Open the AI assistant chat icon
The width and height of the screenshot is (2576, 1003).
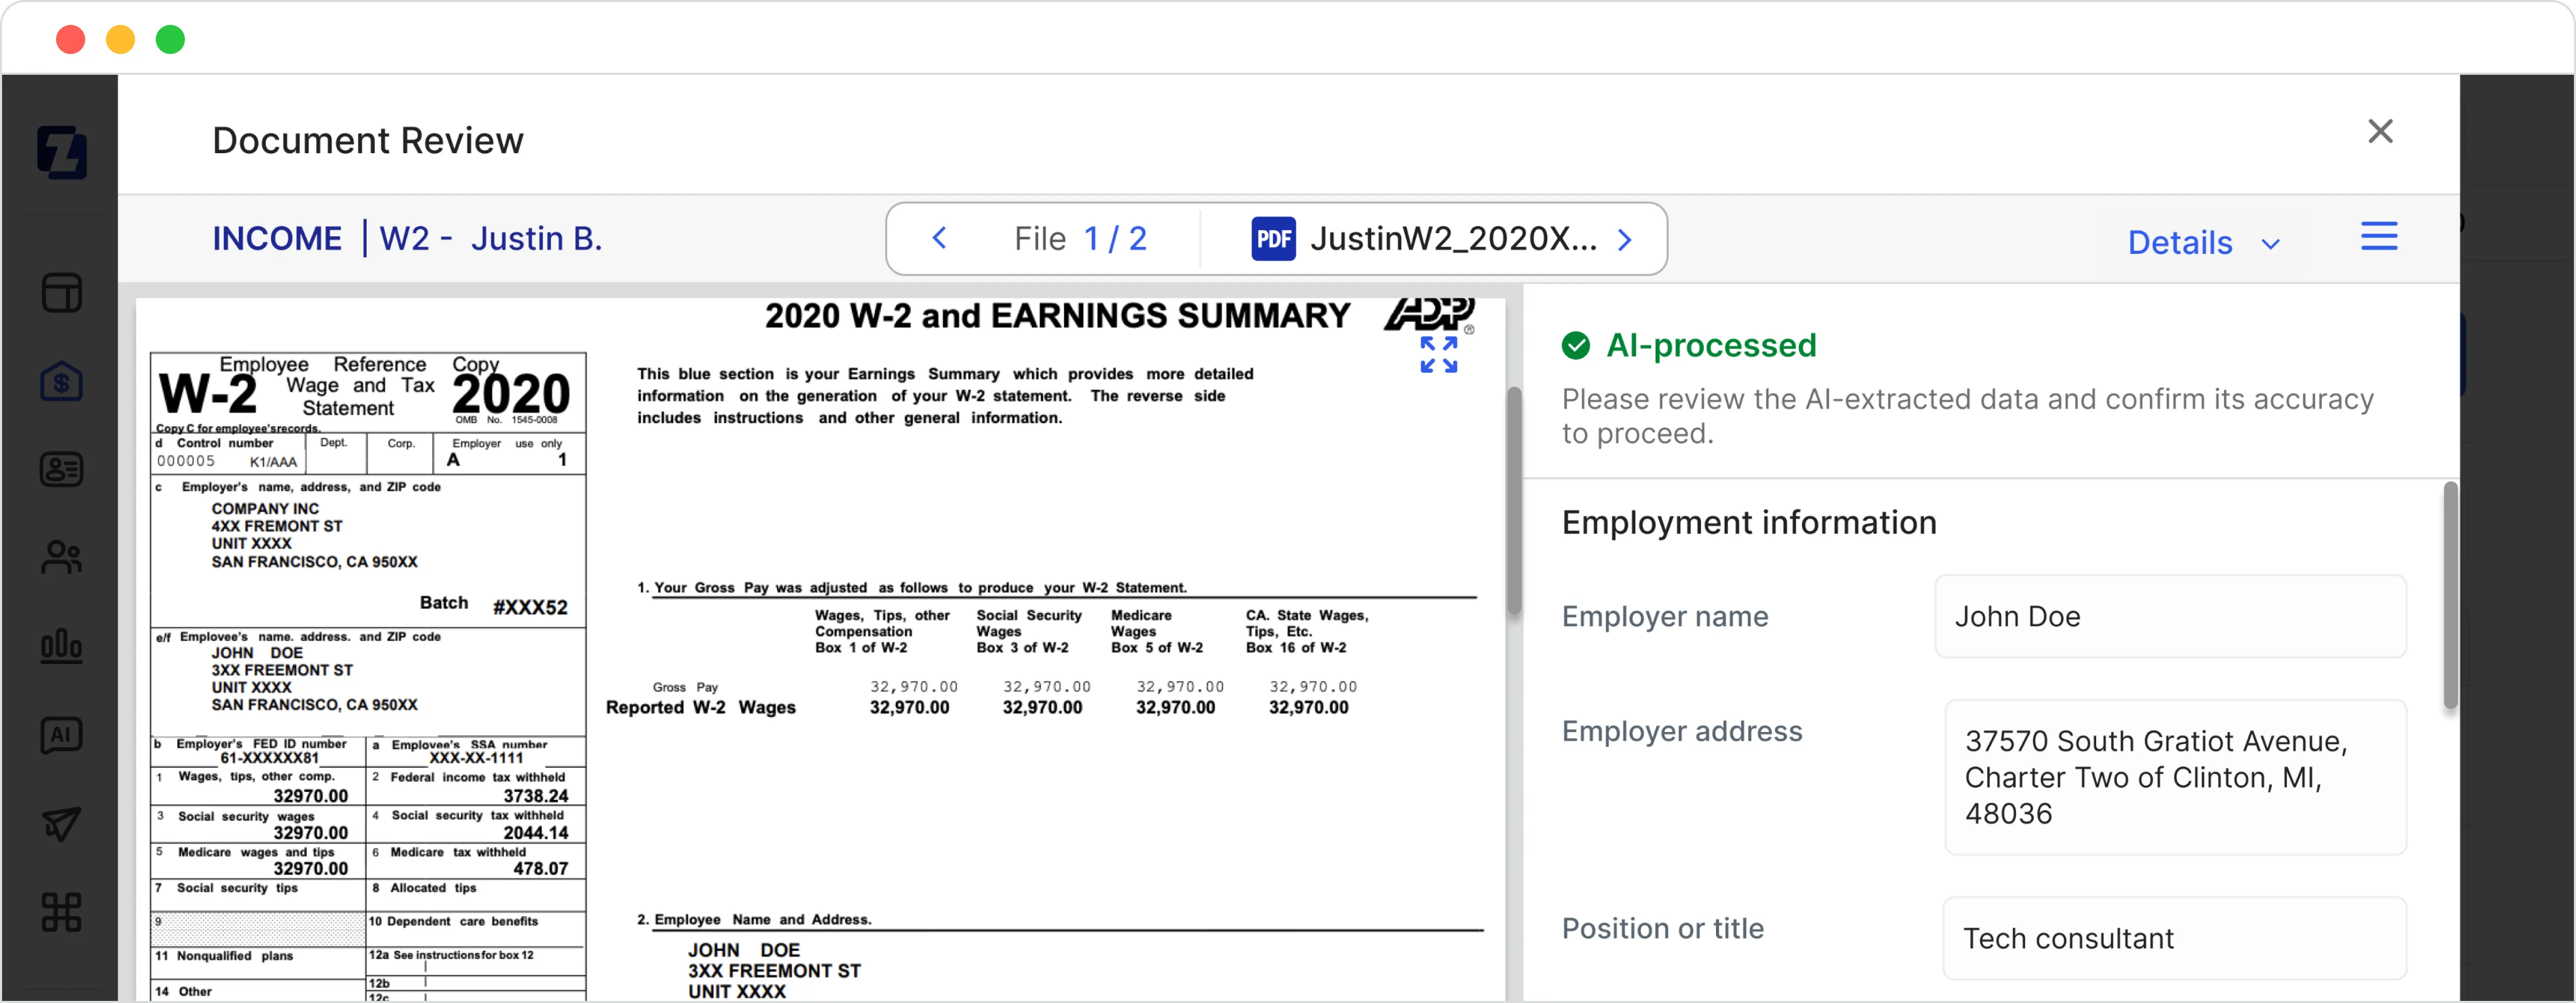[62, 735]
